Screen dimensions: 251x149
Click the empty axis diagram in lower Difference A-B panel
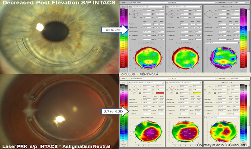[209, 90]
